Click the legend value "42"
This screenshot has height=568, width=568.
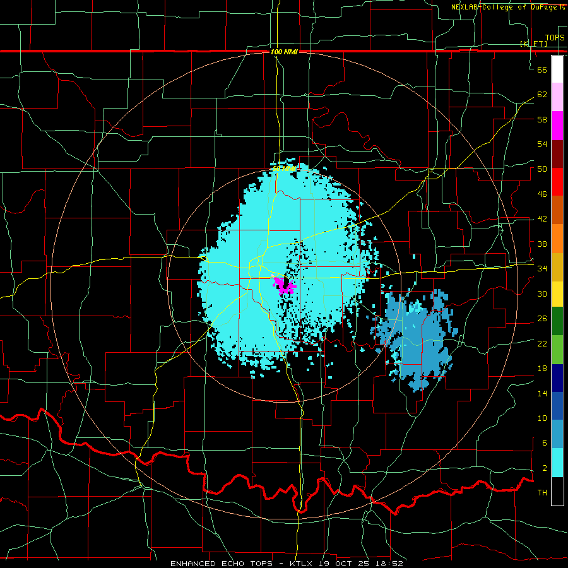[x=542, y=219]
